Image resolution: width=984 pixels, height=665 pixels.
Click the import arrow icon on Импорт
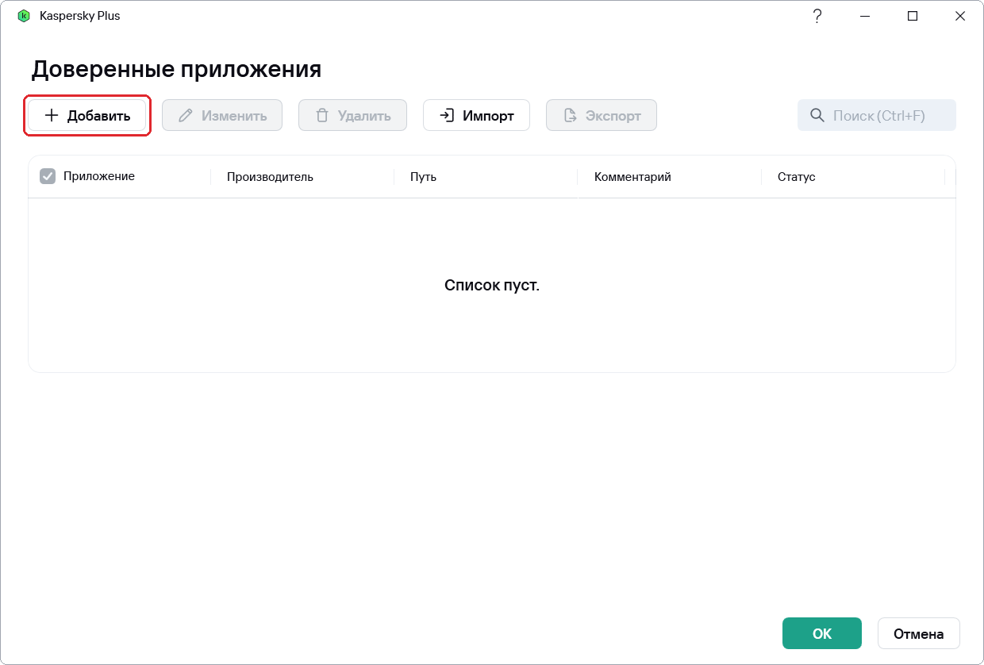coord(447,116)
